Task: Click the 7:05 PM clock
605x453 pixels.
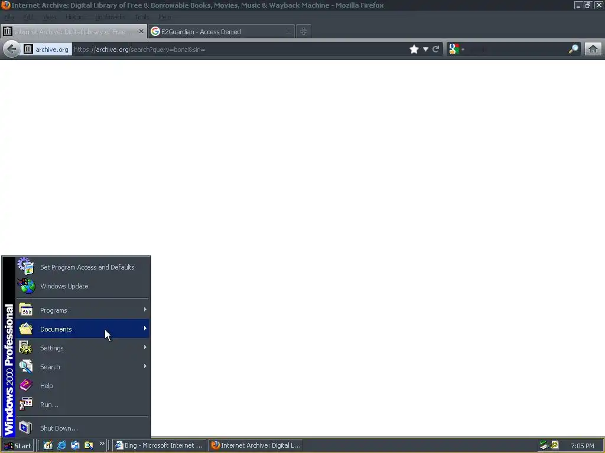Action: click(582, 446)
